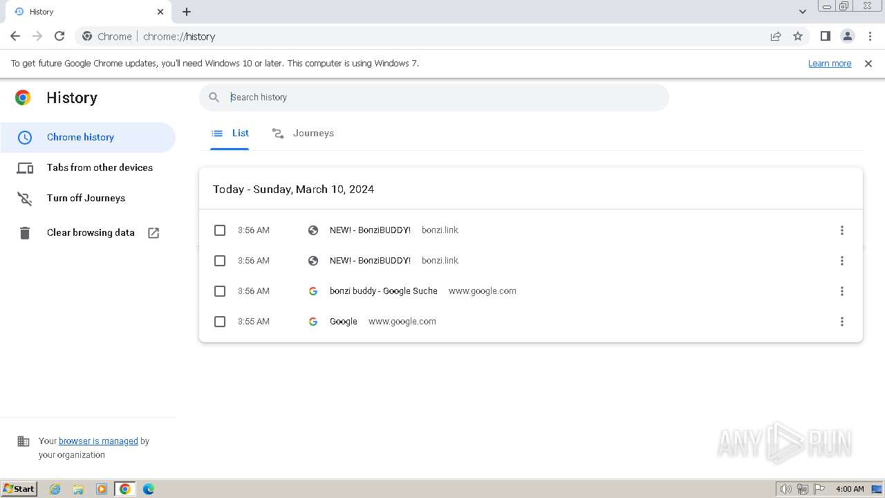This screenshot has width=885, height=498.
Task: Click globe favicon of first BonziBUDDY entry
Action: (x=313, y=230)
